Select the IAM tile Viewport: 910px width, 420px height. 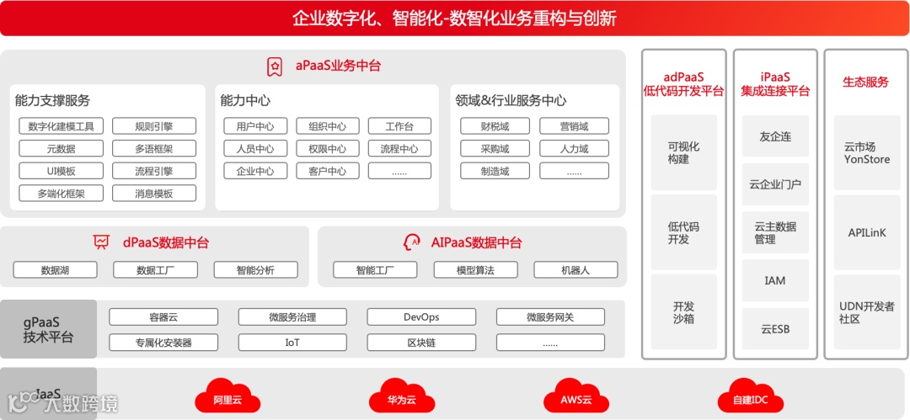pyautogui.click(x=775, y=280)
